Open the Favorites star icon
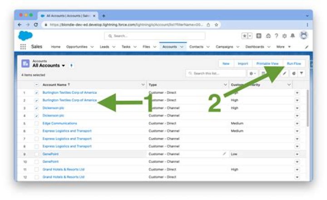 coord(245,36)
